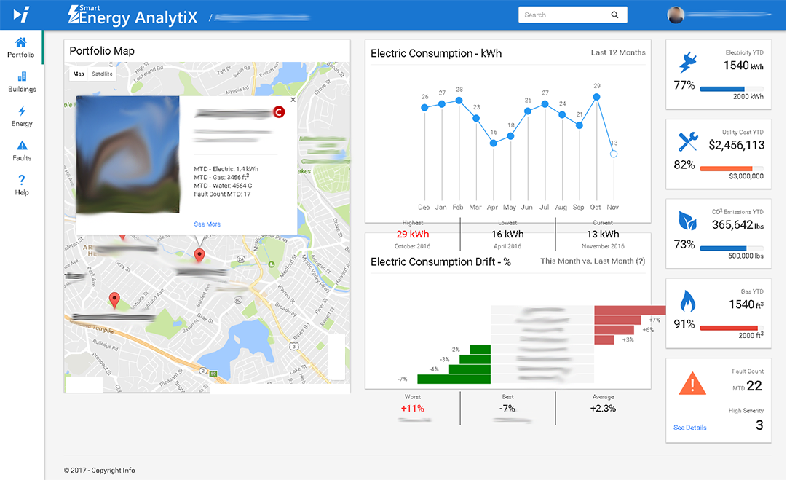Image resolution: width=787 pixels, height=480 pixels.
Task: Close the map info popup
Action: pyautogui.click(x=293, y=100)
